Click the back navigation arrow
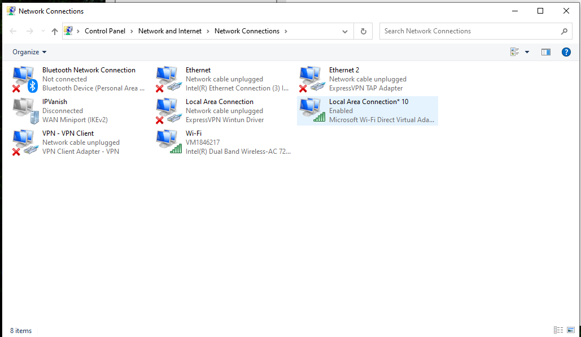 pos(13,31)
